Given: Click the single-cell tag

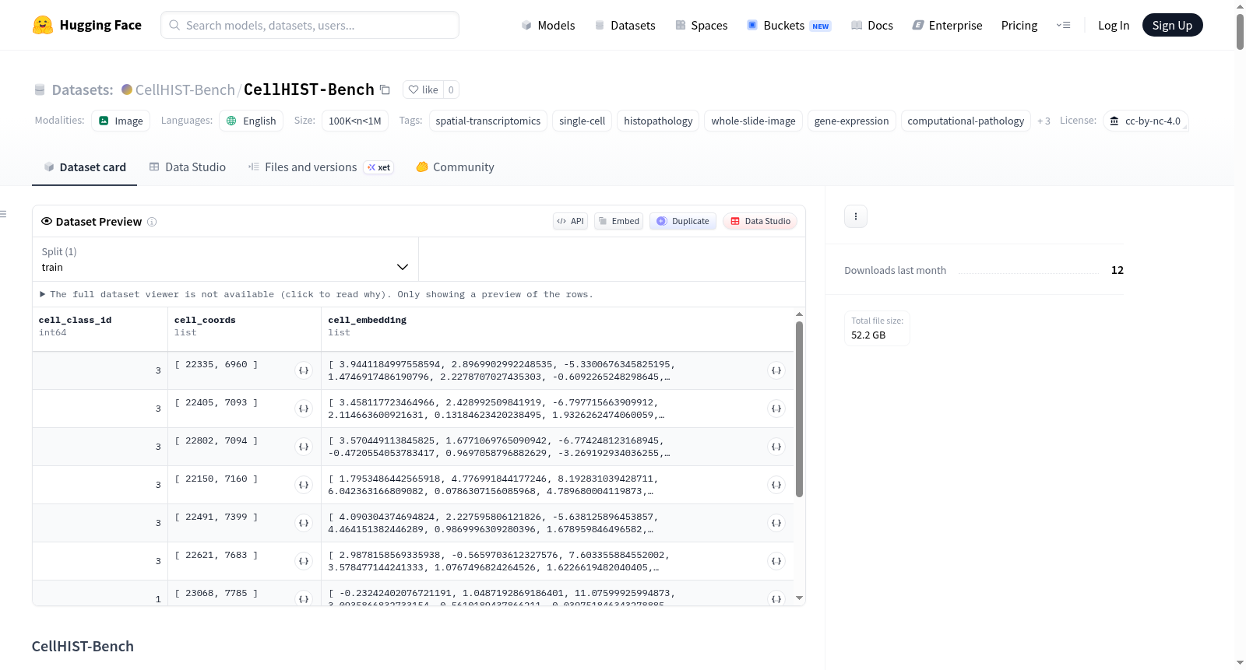Looking at the screenshot, I should 582,121.
